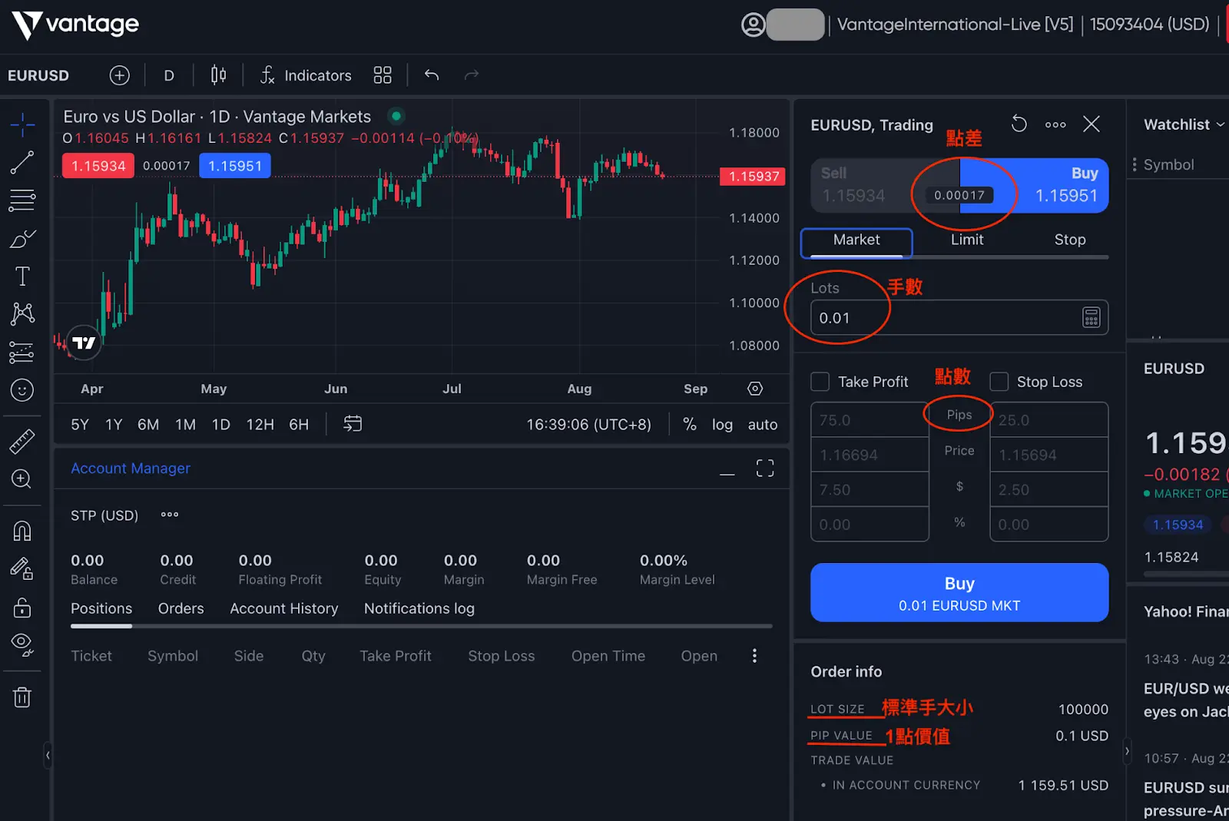This screenshot has width=1229, height=821.
Task: Open the Account Manager link
Action: [x=131, y=468]
